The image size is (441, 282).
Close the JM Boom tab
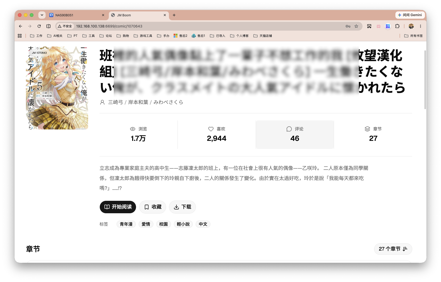point(165,15)
